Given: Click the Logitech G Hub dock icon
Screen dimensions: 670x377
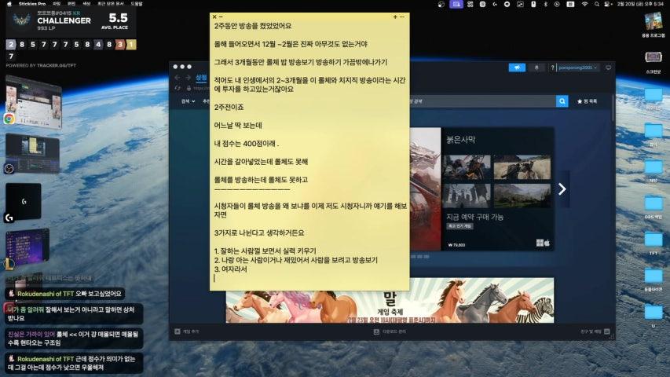Looking at the screenshot, I should click(9, 218).
